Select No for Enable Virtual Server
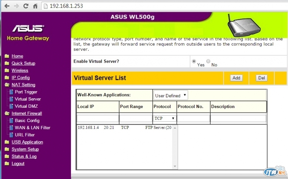 tap(208, 61)
